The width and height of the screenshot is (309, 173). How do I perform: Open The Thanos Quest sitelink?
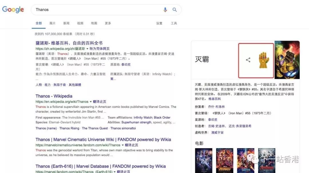click(95, 128)
